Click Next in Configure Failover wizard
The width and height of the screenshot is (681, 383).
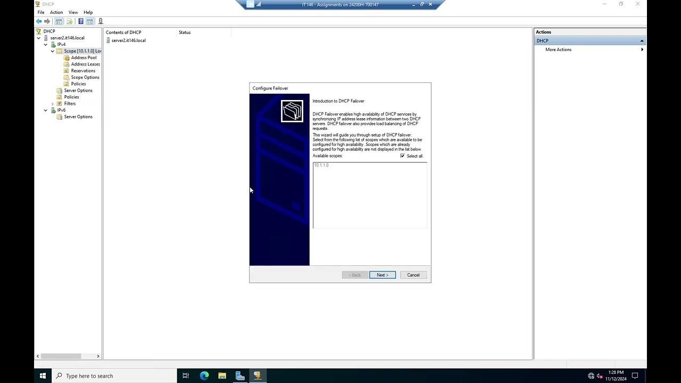tap(383, 275)
